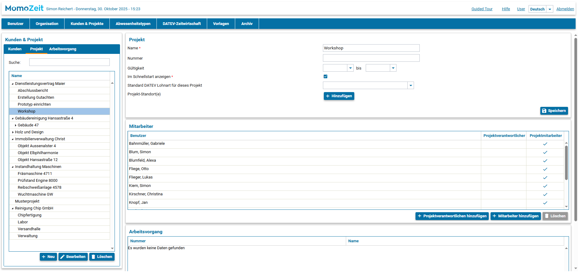Click the Mitarbeiter table scrollbar
This screenshot has height=276, width=578.
566,163
